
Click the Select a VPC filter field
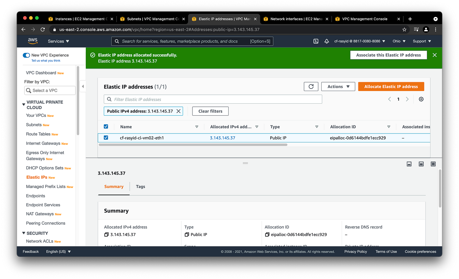[50, 90]
